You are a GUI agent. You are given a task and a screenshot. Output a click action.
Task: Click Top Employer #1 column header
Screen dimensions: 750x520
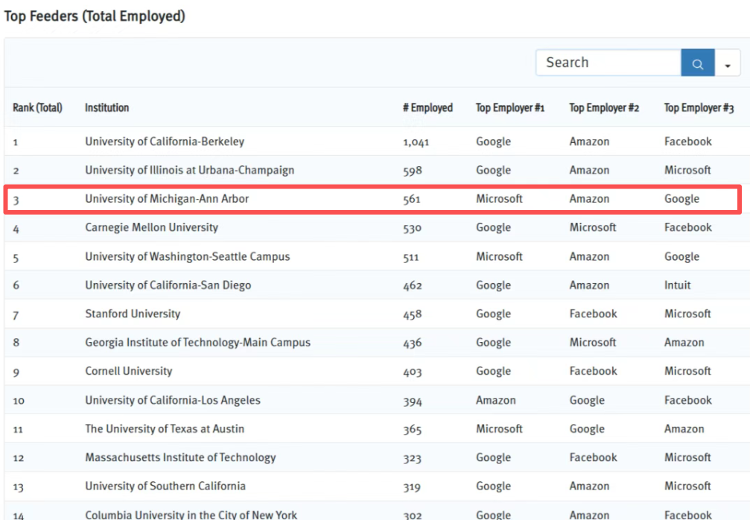point(510,108)
